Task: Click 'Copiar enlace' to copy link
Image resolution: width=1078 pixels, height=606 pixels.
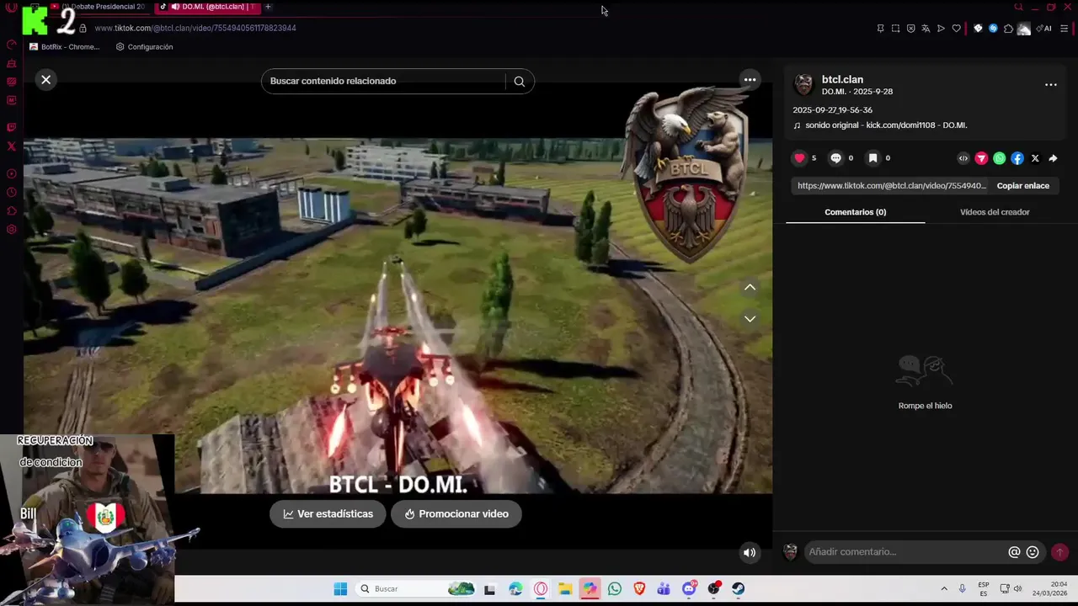Action: click(1023, 186)
